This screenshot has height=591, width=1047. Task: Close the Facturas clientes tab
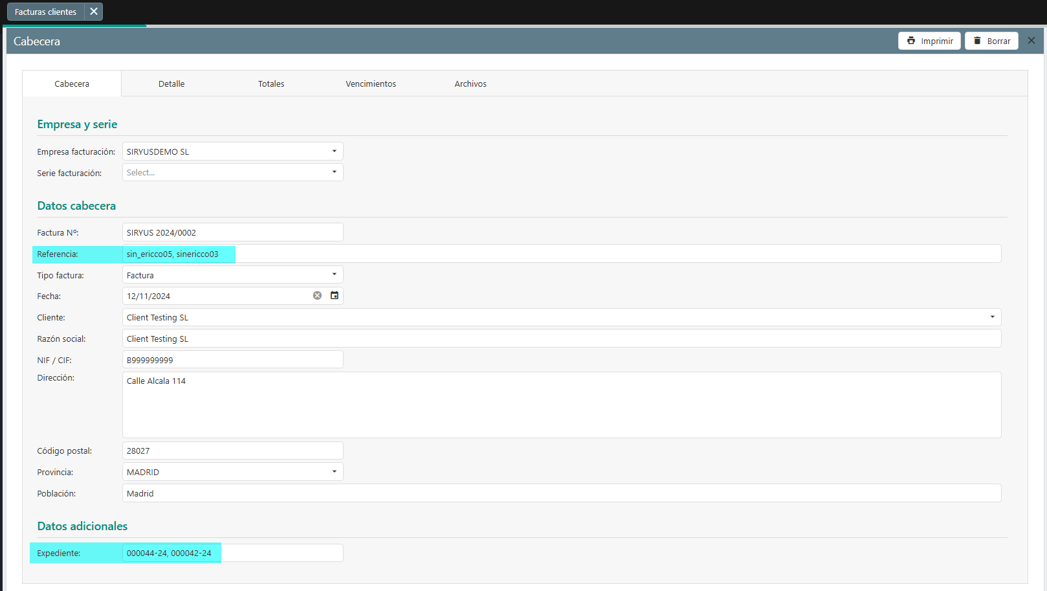coord(94,12)
